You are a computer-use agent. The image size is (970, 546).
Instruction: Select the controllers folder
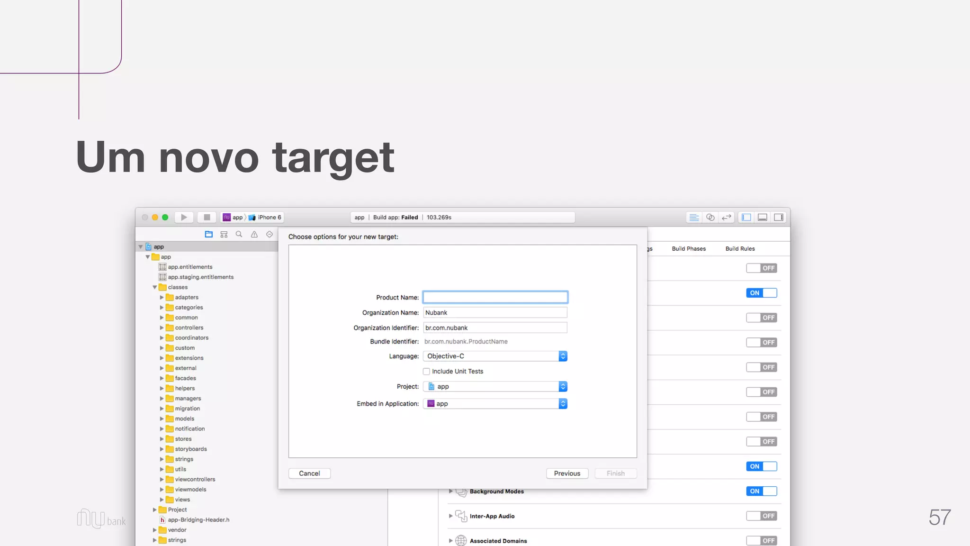tap(185, 328)
